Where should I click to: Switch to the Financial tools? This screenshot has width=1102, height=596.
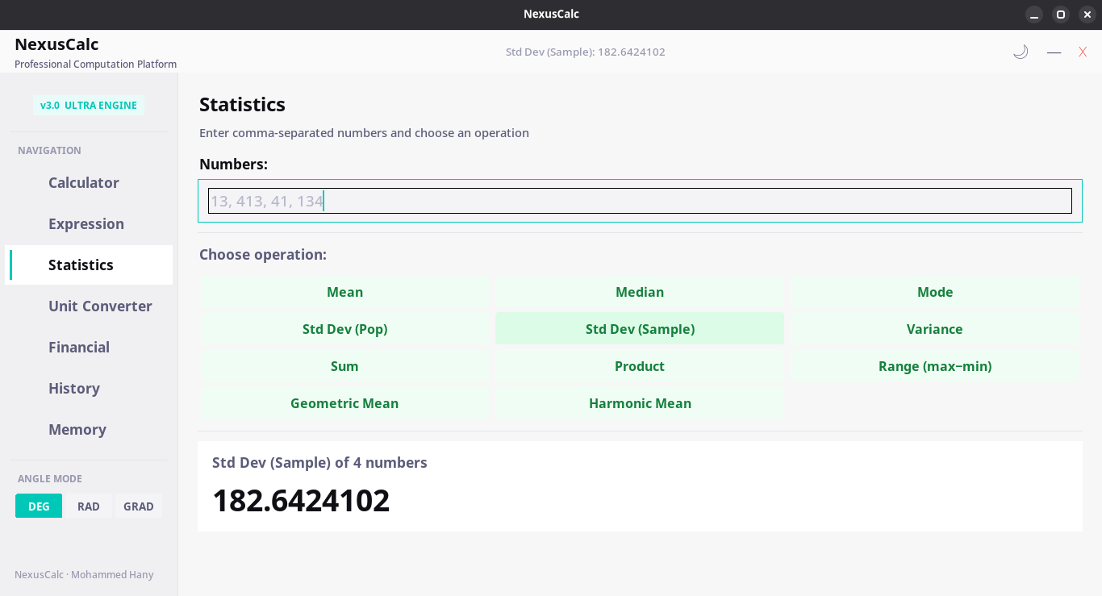89,348
